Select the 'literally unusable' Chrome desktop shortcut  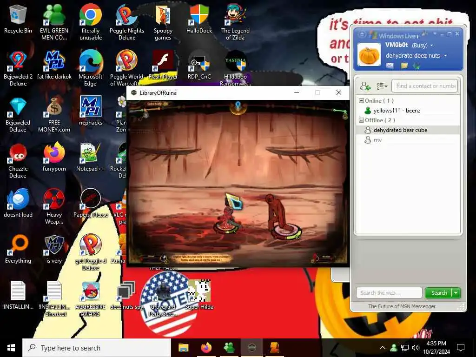click(x=91, y=22)
